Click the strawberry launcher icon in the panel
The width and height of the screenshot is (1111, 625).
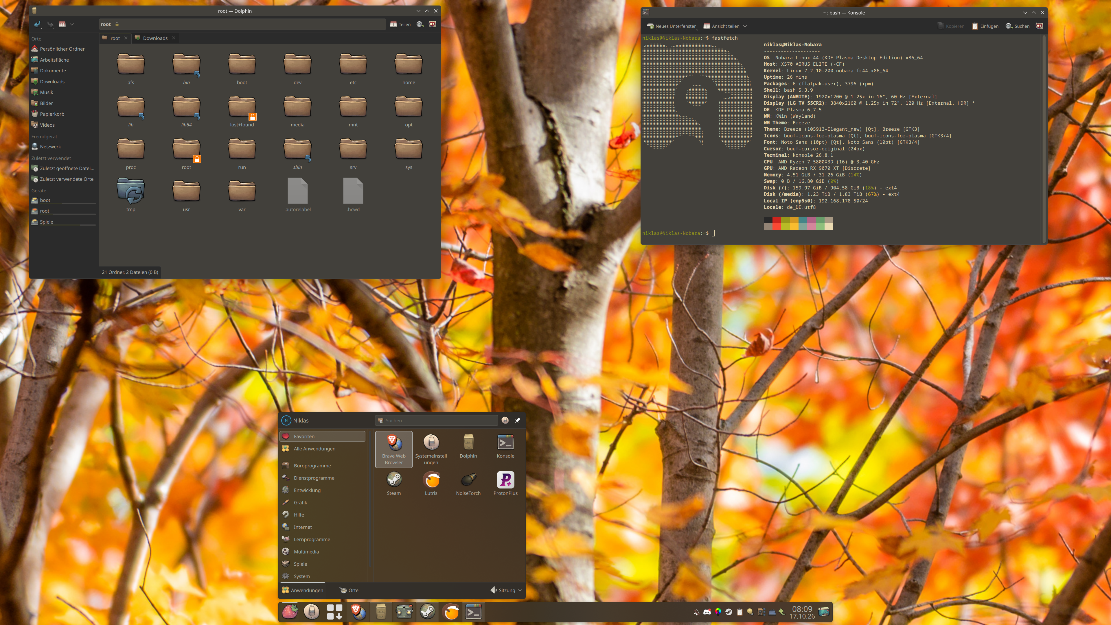[290, 612]
